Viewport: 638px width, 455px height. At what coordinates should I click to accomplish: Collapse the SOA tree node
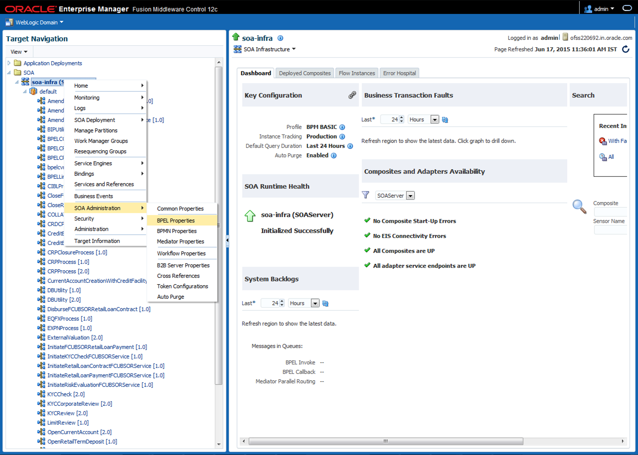point(9,73)
